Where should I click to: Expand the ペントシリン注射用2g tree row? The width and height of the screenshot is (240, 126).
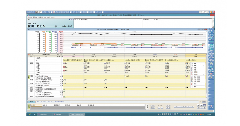[35, 84]
